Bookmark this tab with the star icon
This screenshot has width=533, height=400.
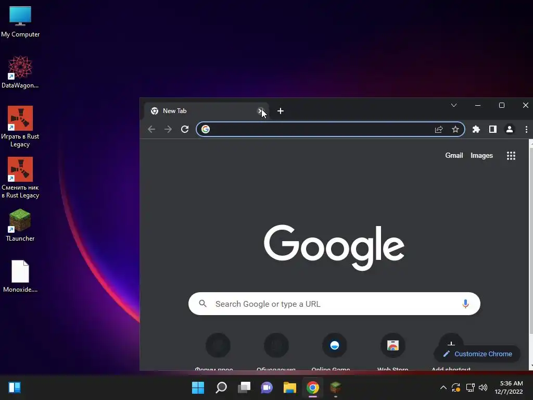click(455, 129)
